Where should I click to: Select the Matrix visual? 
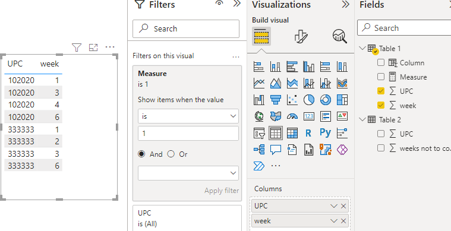(x=292, y=133)
